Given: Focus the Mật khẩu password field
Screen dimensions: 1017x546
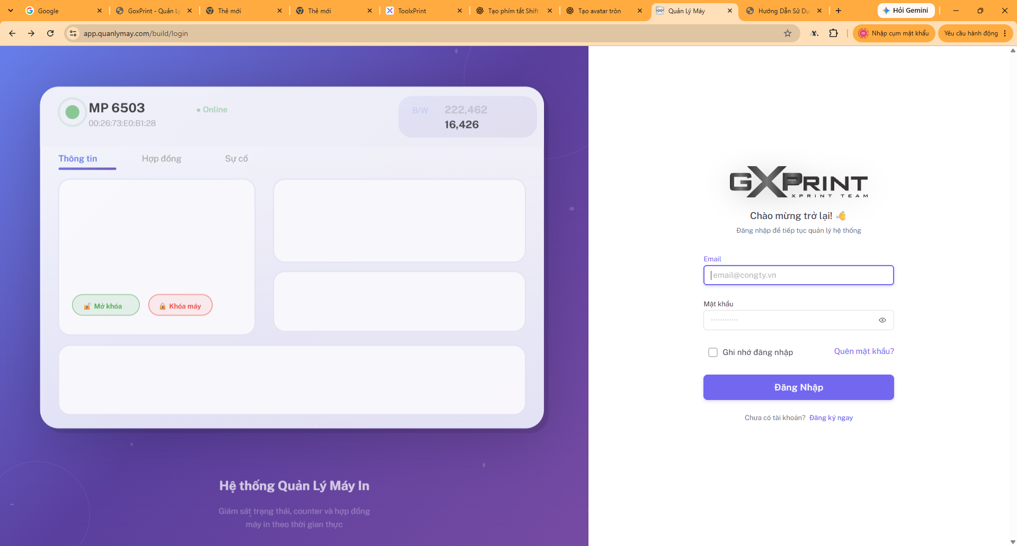Looking at the screenshot, I should click(x=798, y=320).
